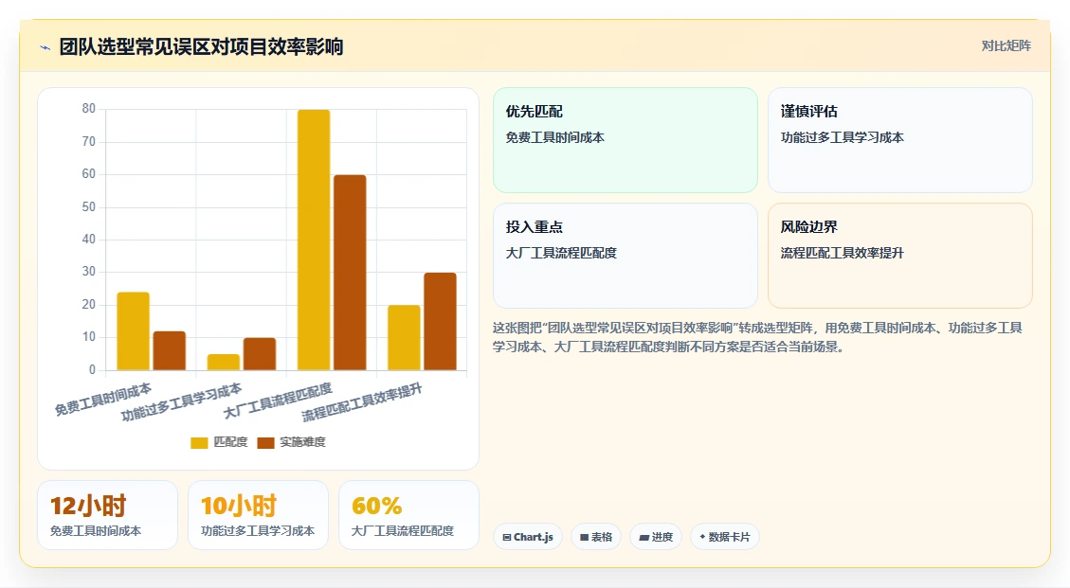Click the 免费工具时间成本 x-axis label
This screenshot has height=588, width=1070.
tap(103, 400)
